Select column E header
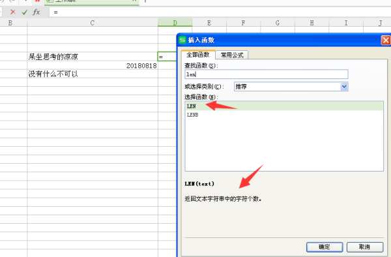391x257 pixels. coord(209,23)
